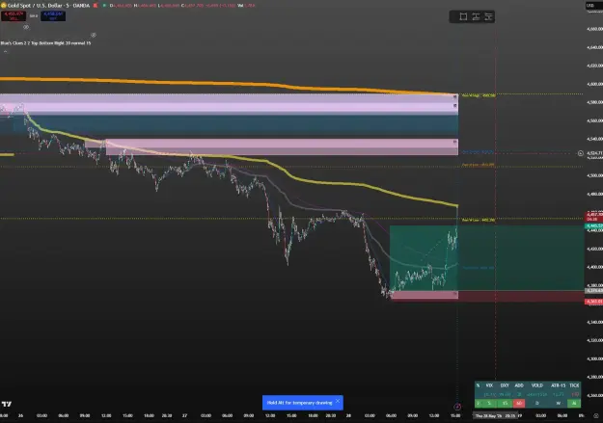Click the TICK header cell in the stats table

point(574,385)
